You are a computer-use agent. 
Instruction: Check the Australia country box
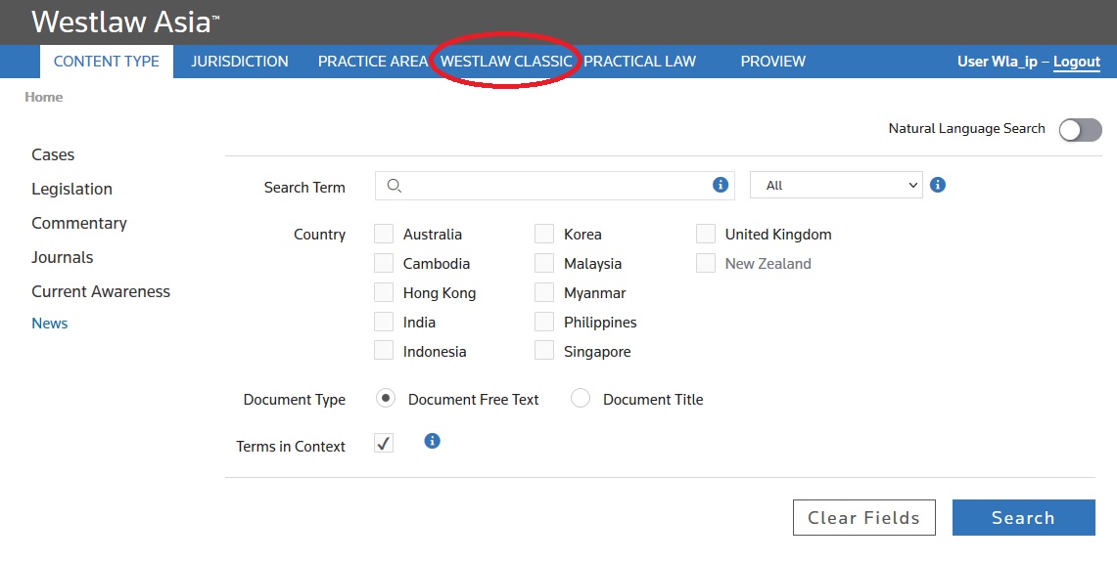click(x=384, y=234)
